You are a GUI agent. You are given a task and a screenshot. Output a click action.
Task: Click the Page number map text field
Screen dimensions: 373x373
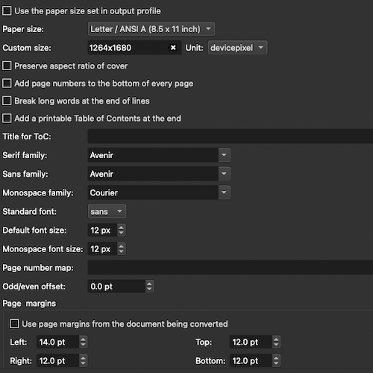231,268
